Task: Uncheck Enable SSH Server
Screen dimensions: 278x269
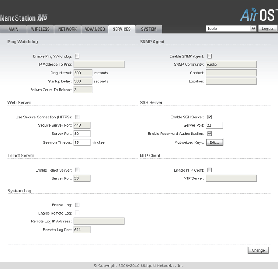Action: [209, 117]
